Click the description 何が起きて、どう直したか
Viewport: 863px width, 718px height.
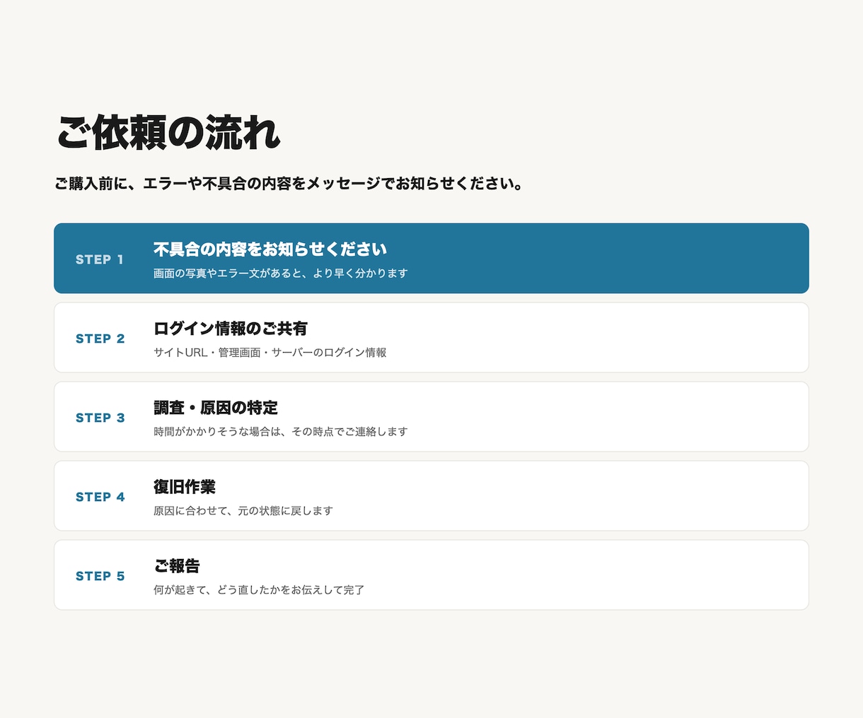[259, 590]
